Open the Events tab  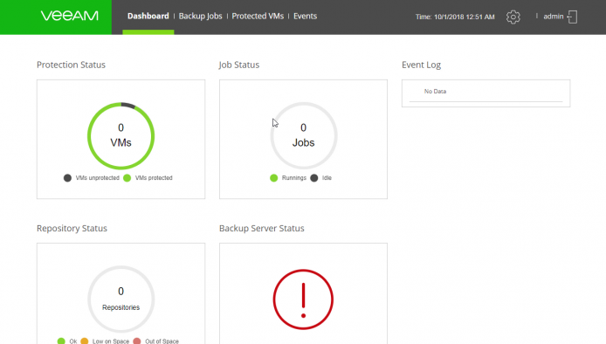point(305,16)
